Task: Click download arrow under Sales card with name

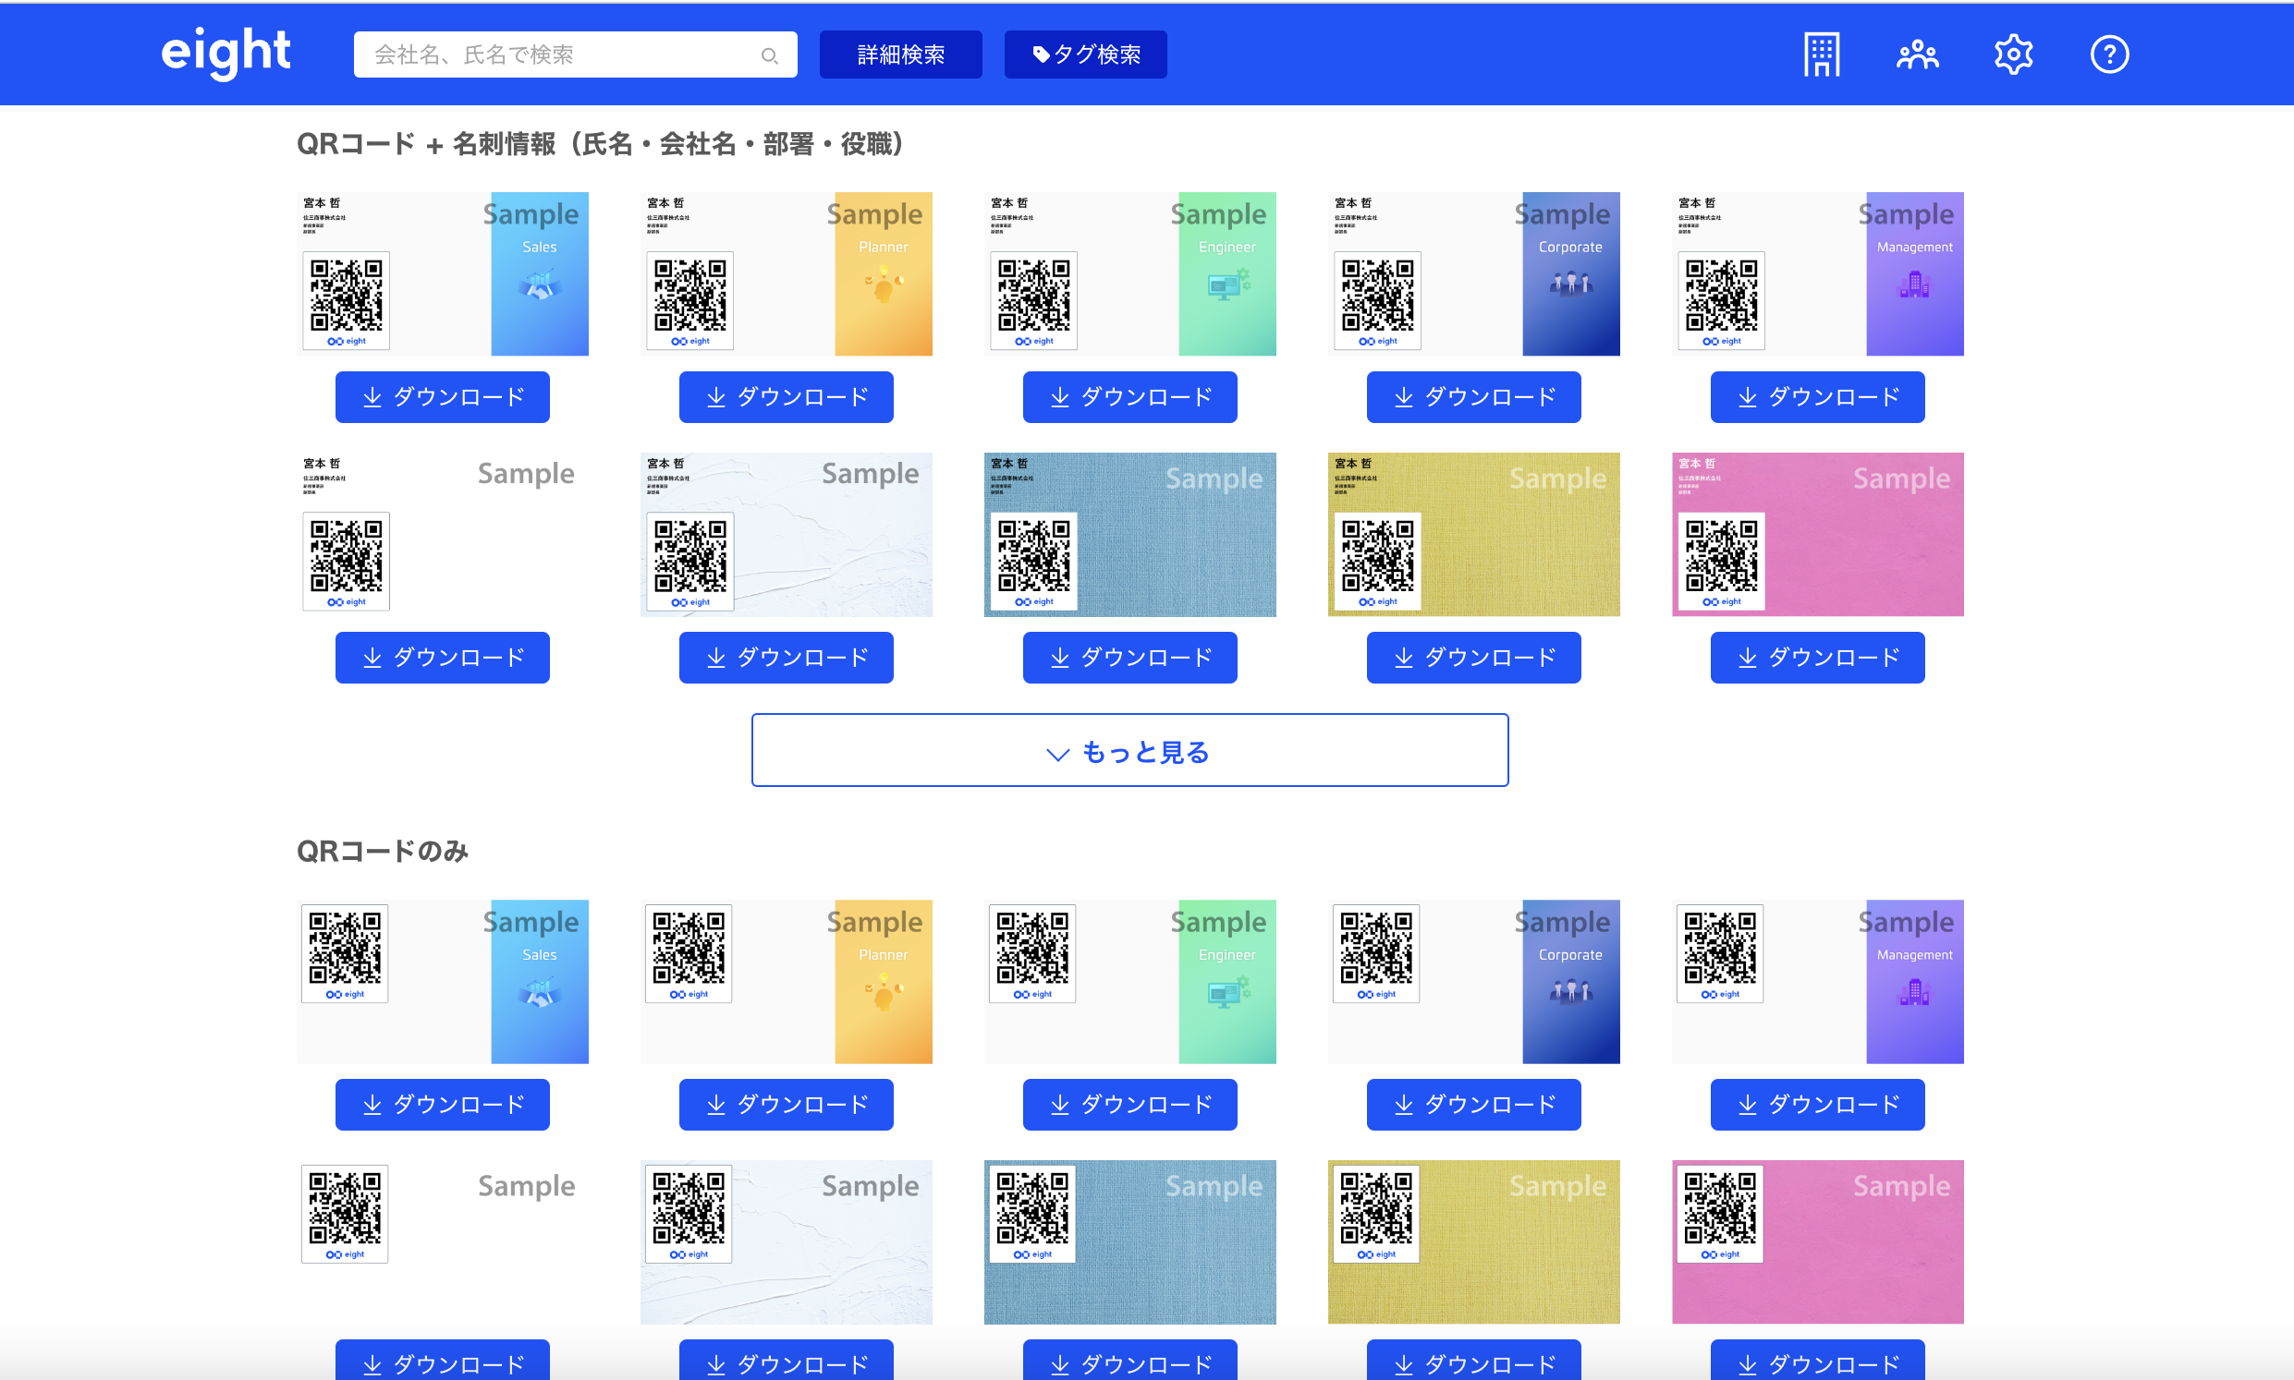Action: pyautogui.click(x=372, y=397)
